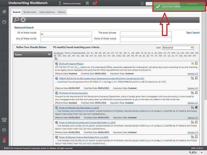Open Power of Attorney-Sell Real Estate link
This screenshot has height=155, width=207.
pyautogui.click(x=79, y=108)
